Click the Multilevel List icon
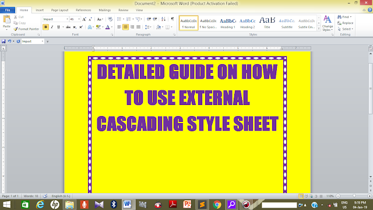This screenshot has width=373, height=210. (x=138, y=19)
